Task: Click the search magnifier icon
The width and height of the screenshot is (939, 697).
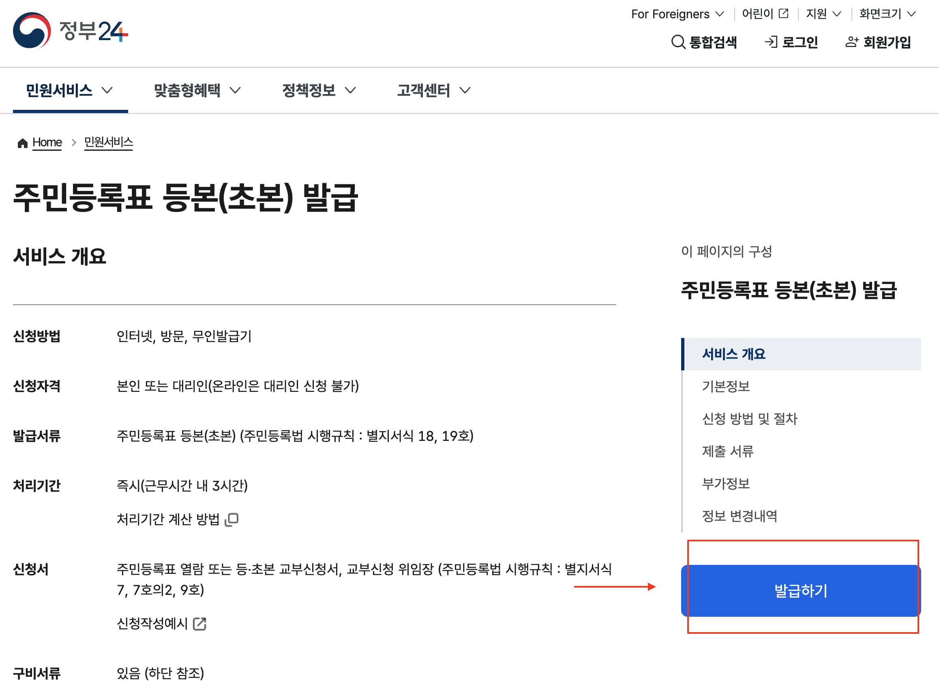Action: click(678, 42)
